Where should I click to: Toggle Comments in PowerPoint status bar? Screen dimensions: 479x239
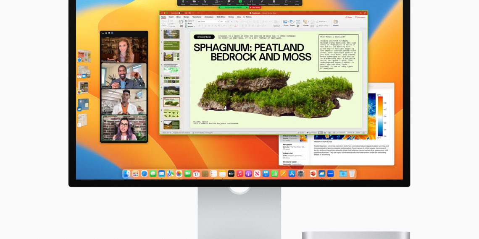click(312, 132)
